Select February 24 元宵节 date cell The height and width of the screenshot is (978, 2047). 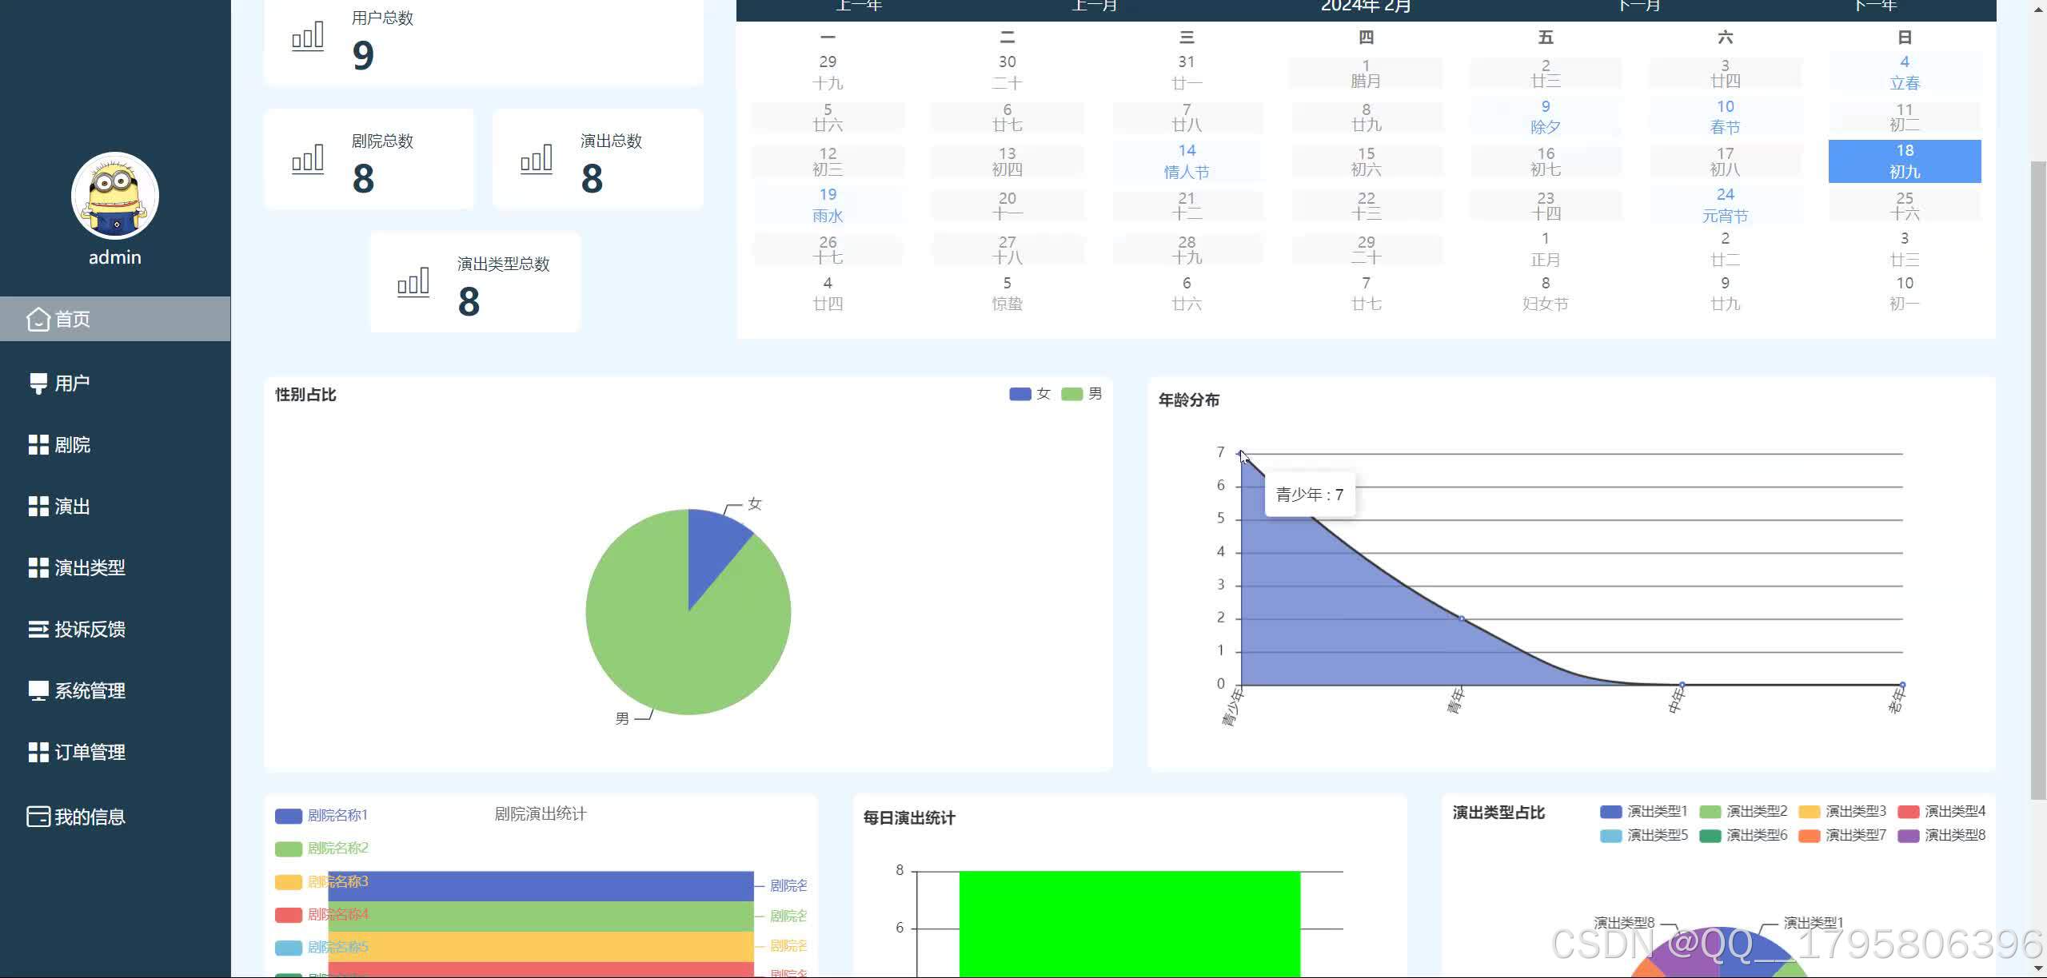tap(1725, 205)
